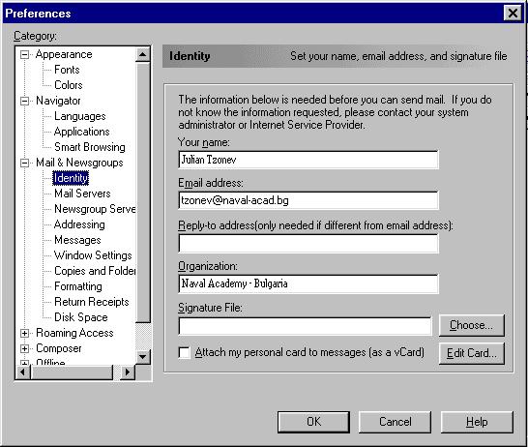Click the category list scroll-down arrow
This screenshot has height=447, width=528.
click(x=143, y=357)
